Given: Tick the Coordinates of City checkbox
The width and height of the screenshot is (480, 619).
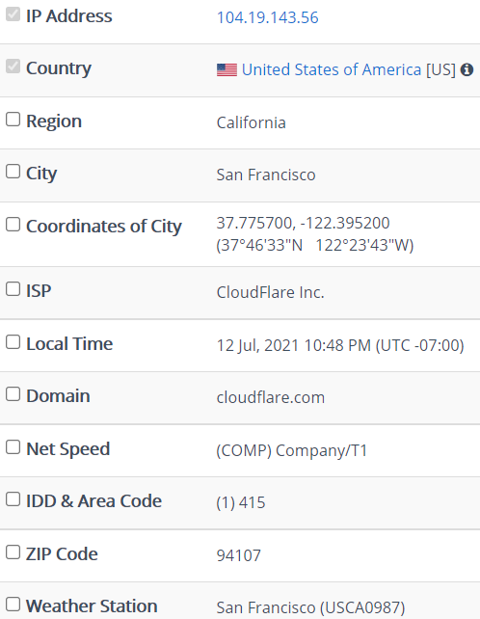Looking at the screenshot, I should pos(13,225).
